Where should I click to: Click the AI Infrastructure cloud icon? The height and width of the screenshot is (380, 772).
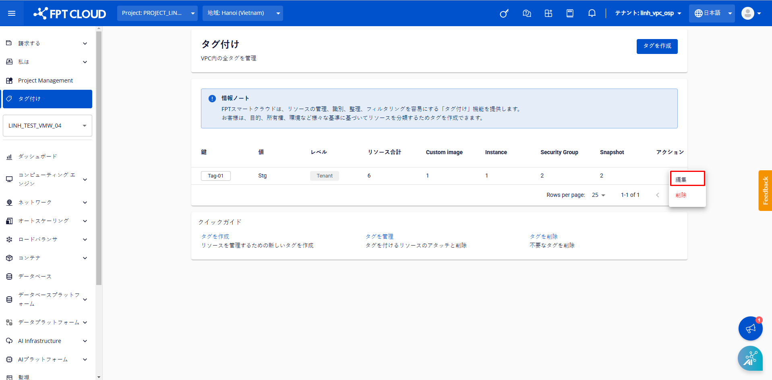click(x=9, y=341)
